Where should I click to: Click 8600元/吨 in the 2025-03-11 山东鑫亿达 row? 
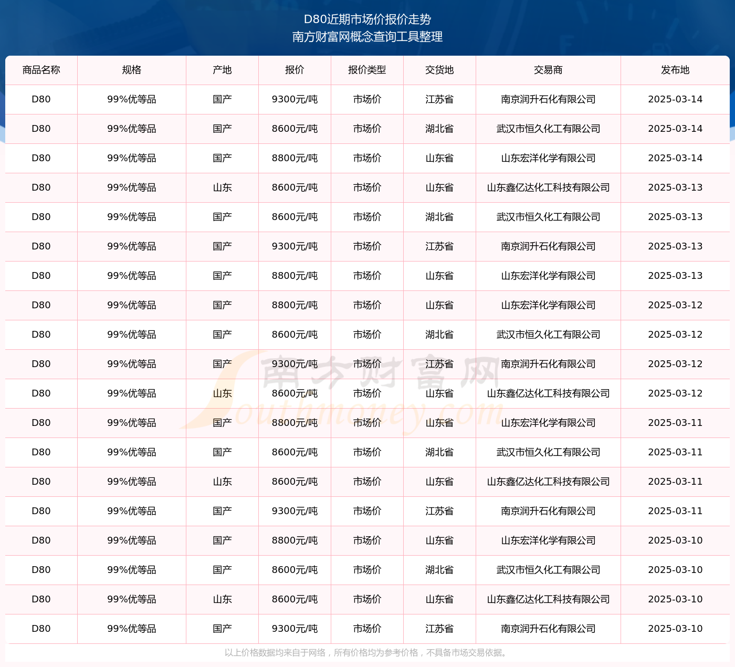[295, 482]
